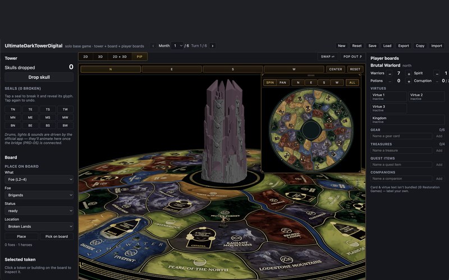Decrease Potions with minus button
Screen dimensions: 449x280
pyautogui.click(x=390, y=81)
